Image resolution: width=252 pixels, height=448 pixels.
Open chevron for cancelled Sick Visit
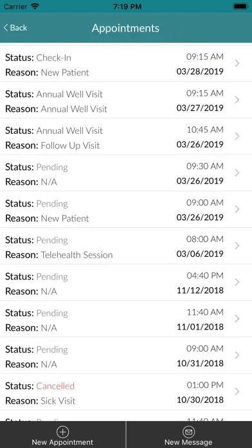click(237, 392)
